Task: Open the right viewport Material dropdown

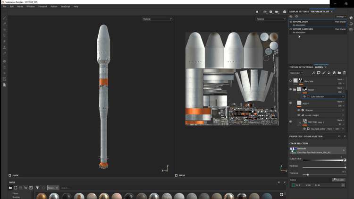Action: pos(271,19)
